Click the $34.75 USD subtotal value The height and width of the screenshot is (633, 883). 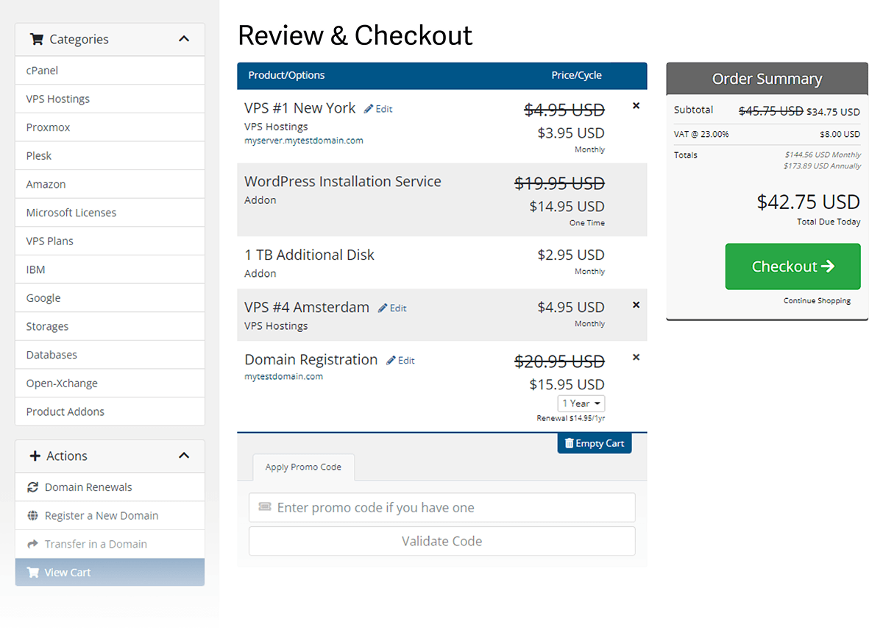pos(833,112)
